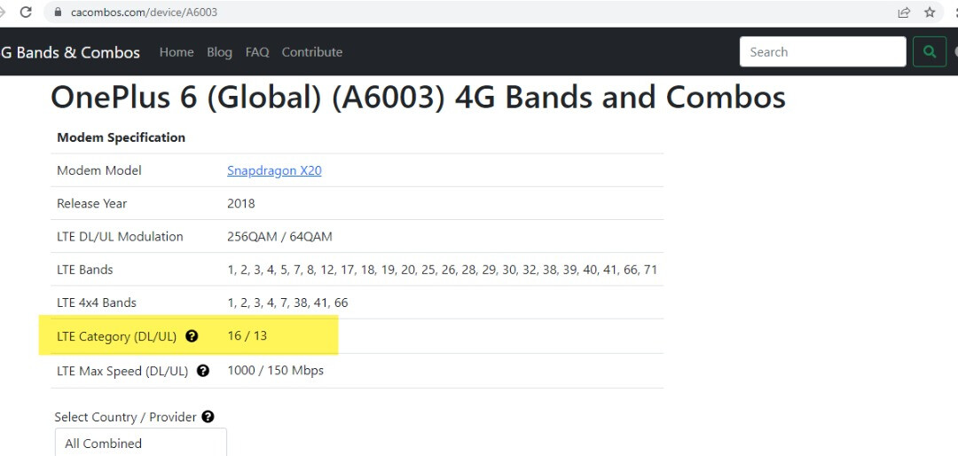This screenshot has height=456, width=958.
Task: Open the Blog nav item
Action: coord(219,52)
